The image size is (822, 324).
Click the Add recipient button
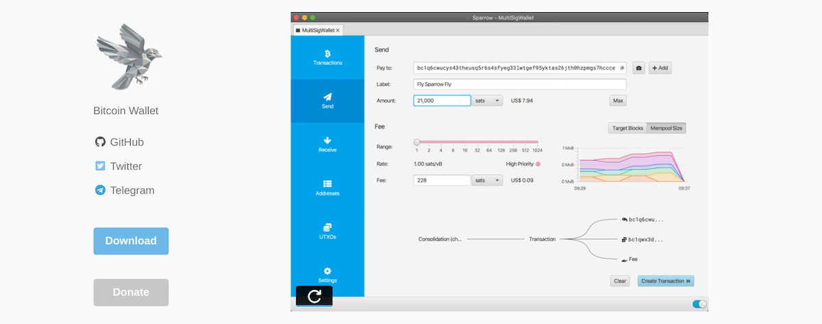pyautogui.click(x=660, y=68)
